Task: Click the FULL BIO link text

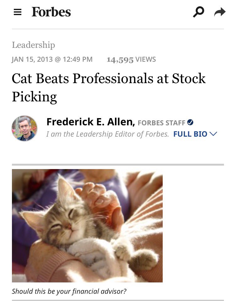Action: coord(190,134)
